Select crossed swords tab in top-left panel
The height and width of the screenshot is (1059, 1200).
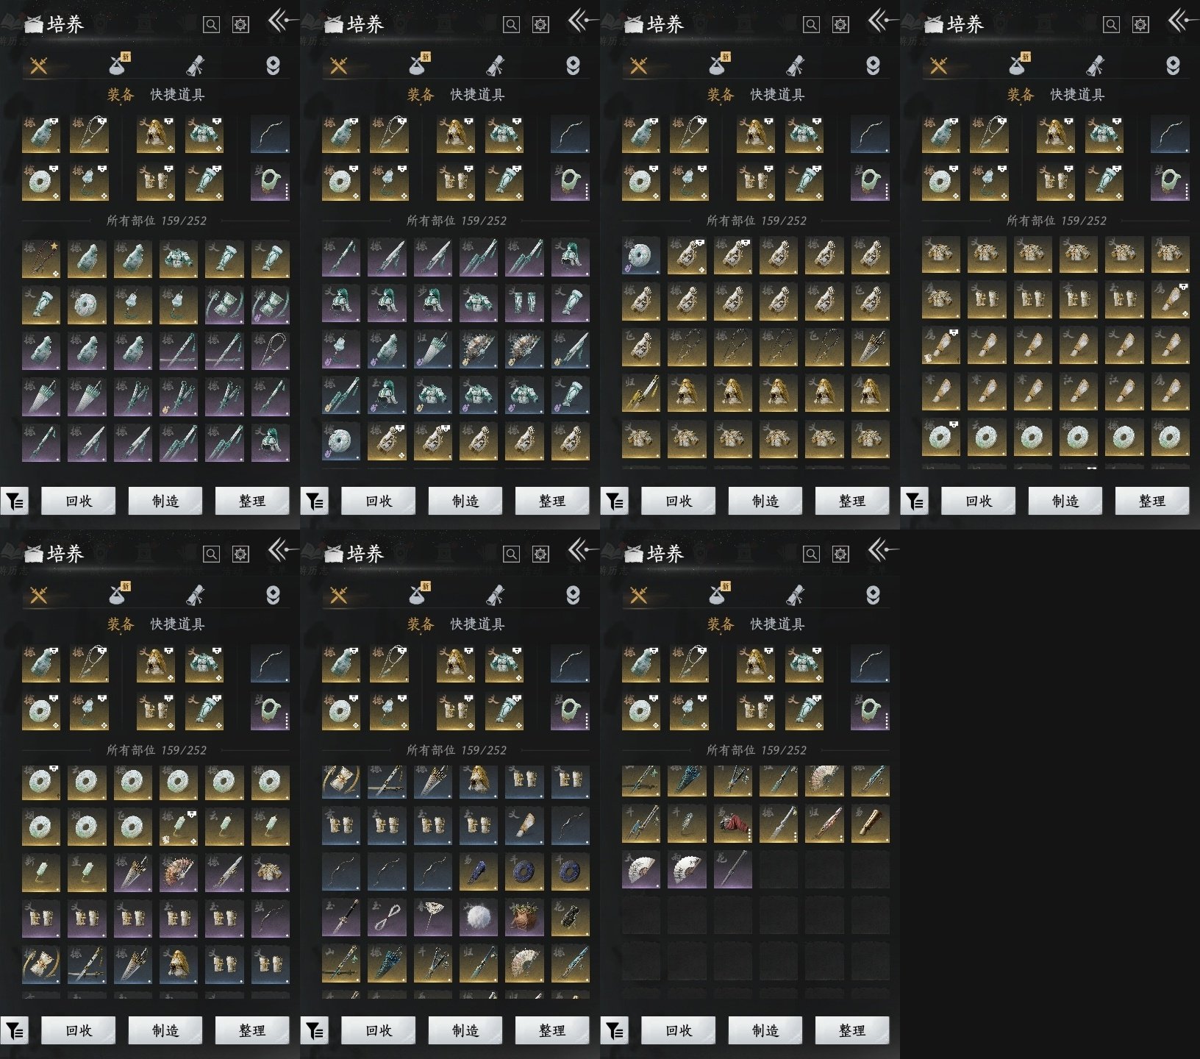[x=39, y=66]
